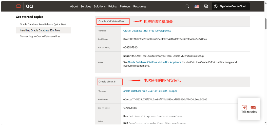Click the phone icon in Talk to sales
This screenshot has width=267, height=127.
[x=245, y=107]
